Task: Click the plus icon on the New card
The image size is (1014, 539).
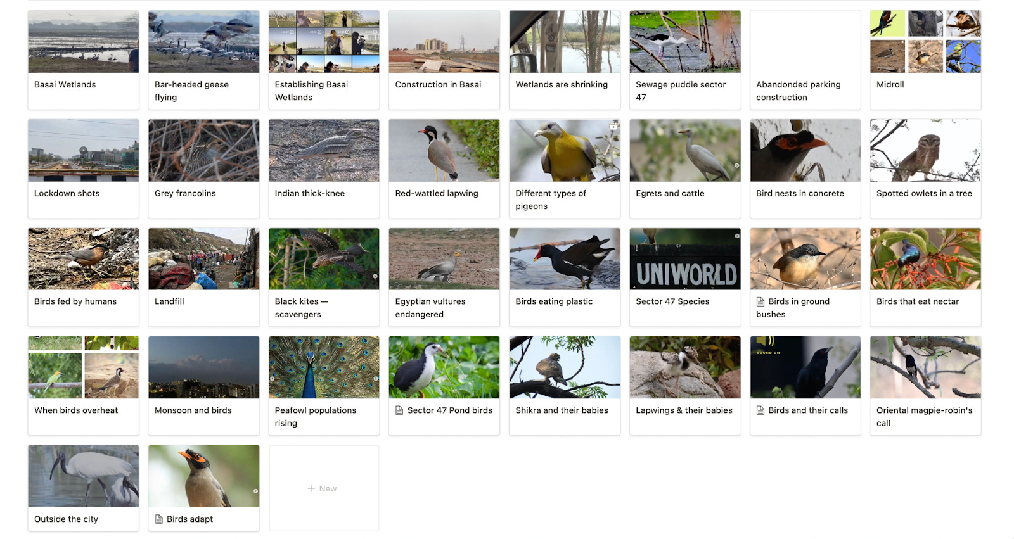Action: click(x=311, y=488)
